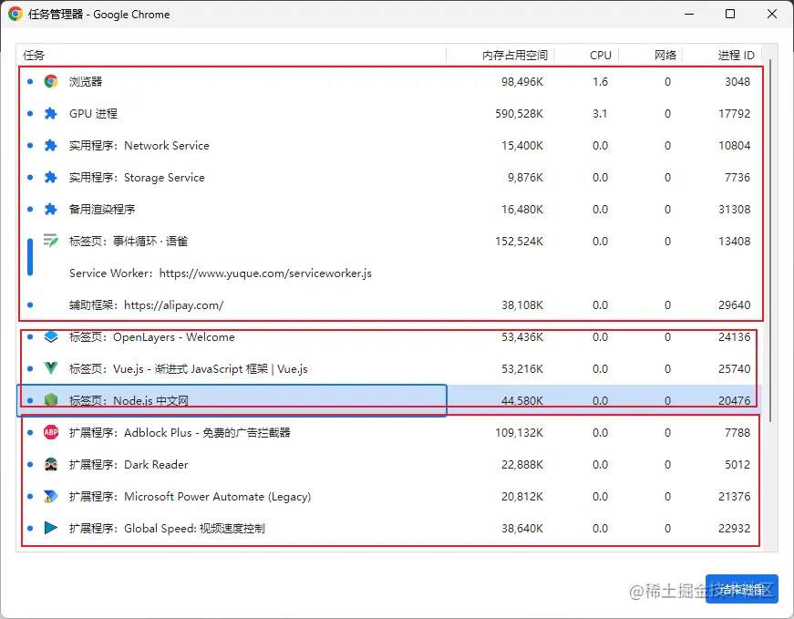The image size is (794, 619).
Task: Click process ID 13408
Action: pos(734,241)
